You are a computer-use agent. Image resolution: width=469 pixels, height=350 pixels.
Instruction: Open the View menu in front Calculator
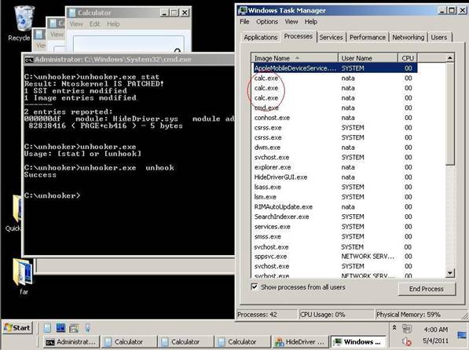[76, 24]
